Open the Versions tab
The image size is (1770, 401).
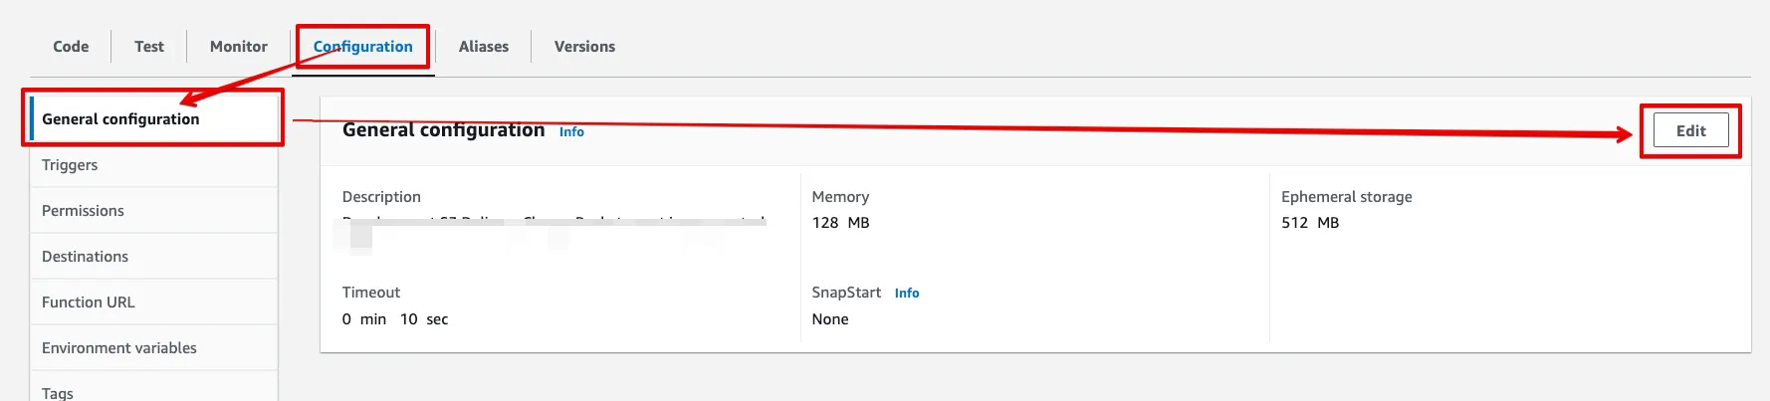pos(584,47)
